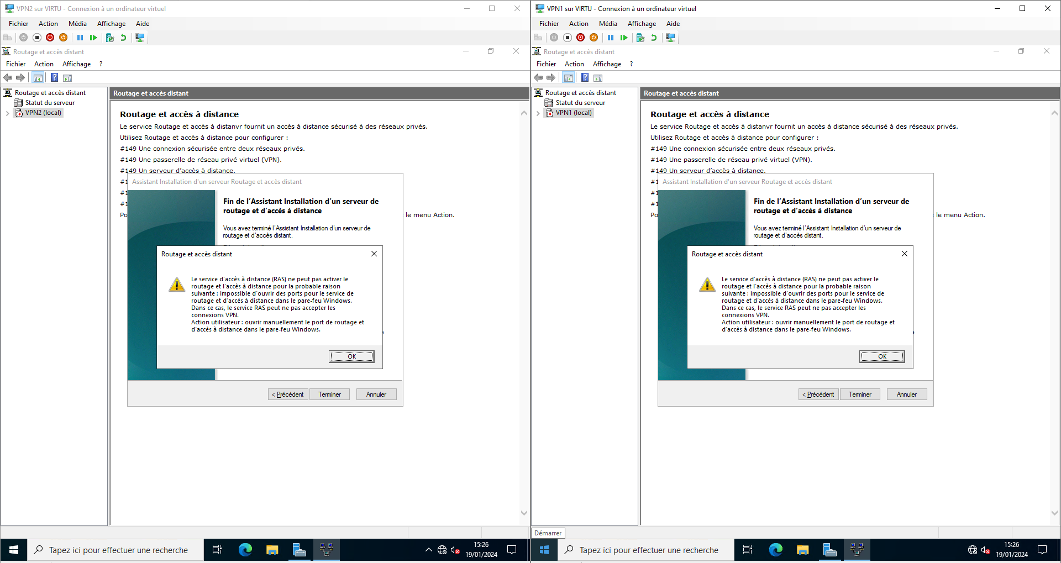Revert the VPN1 machine using the green undo icon
The width and height of the screenshot is (1061, 563).
pyautogui.click(x=654, y=38)
